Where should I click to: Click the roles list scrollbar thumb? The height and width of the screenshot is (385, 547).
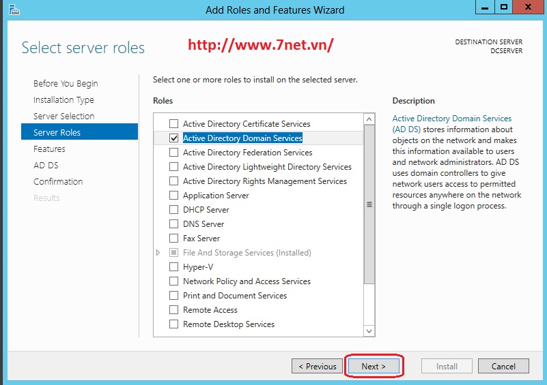[x=369, y=204]
